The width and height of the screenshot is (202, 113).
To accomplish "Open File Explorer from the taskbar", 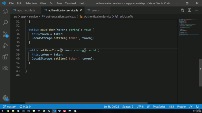I will click(13, 111).
